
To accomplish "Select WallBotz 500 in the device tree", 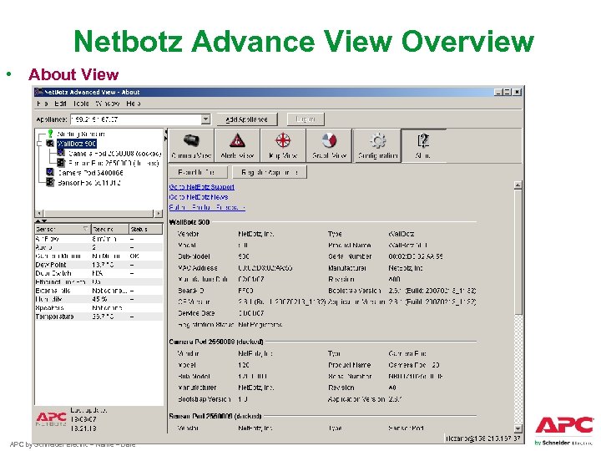I will (x=76, y=144).
